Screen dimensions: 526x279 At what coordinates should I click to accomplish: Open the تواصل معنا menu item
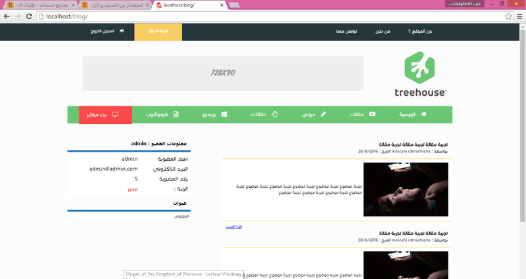pyautogui.click(x=347, y=31)
